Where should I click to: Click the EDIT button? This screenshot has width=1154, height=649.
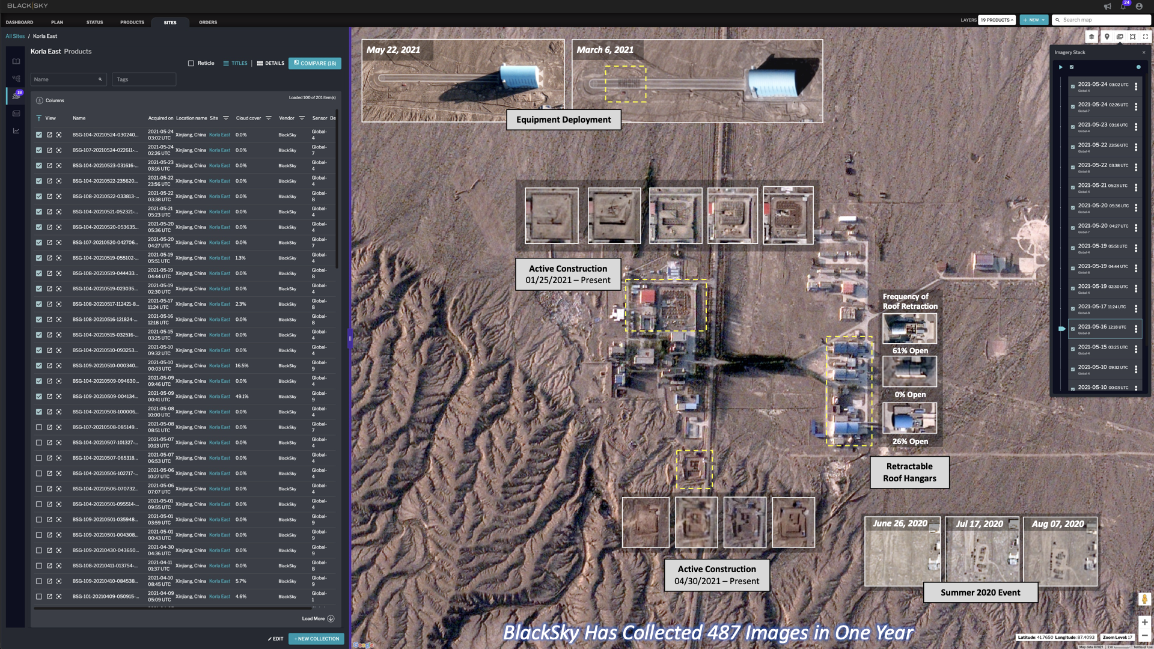coord(275,639)
